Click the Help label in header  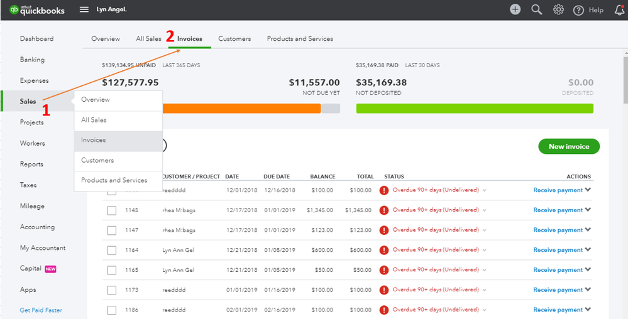coord(596,11)
